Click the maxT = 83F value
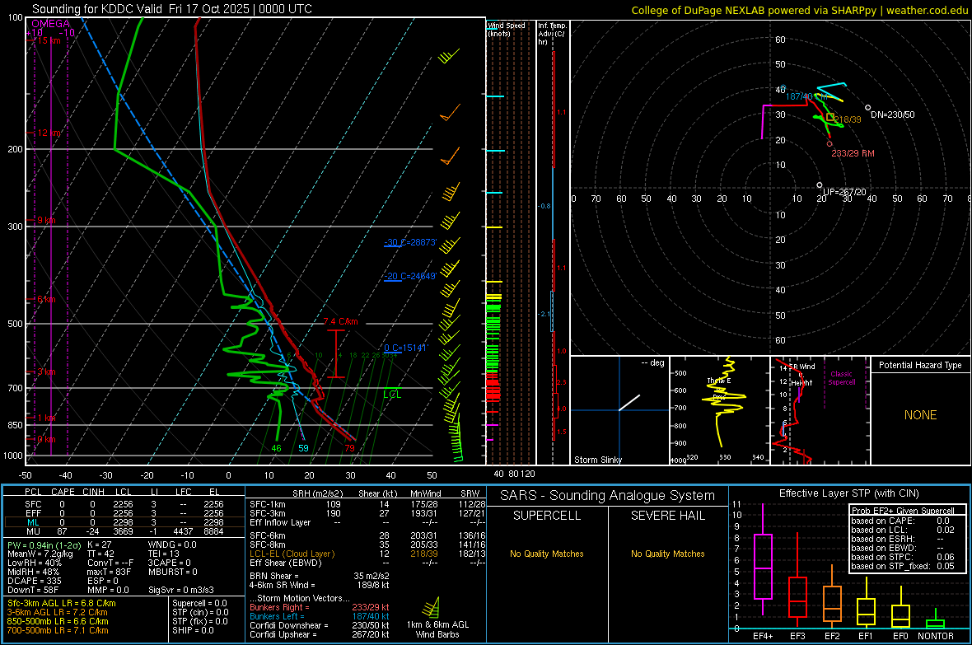 tap(109, 572)
